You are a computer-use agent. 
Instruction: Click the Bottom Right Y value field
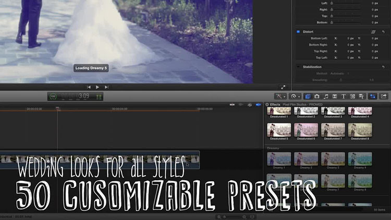pyautogui.click(x=374, y=45)
